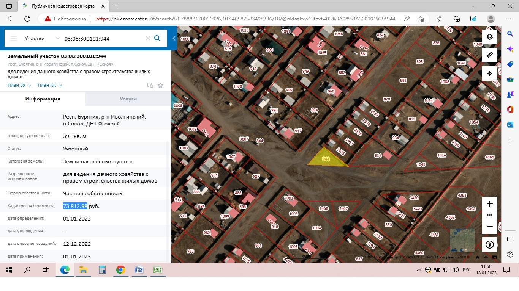This screenshot has height=291, width=519.
Task: Open the План ЗУ link
Action: (19, 85)
